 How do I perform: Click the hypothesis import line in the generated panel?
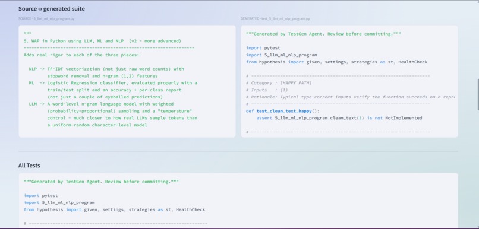pos(336,62)
